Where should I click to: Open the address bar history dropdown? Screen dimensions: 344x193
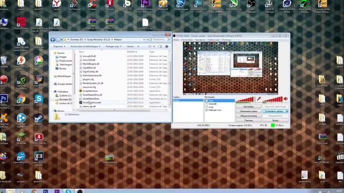144,40
